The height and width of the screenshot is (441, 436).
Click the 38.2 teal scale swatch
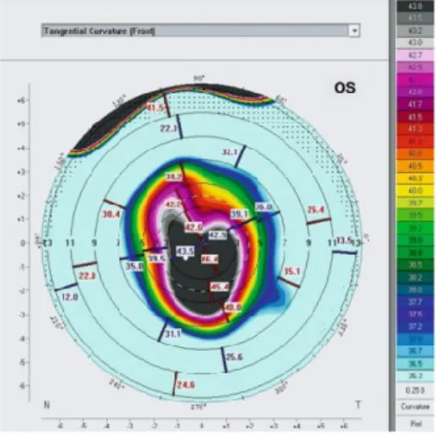[x=415, y=277]
